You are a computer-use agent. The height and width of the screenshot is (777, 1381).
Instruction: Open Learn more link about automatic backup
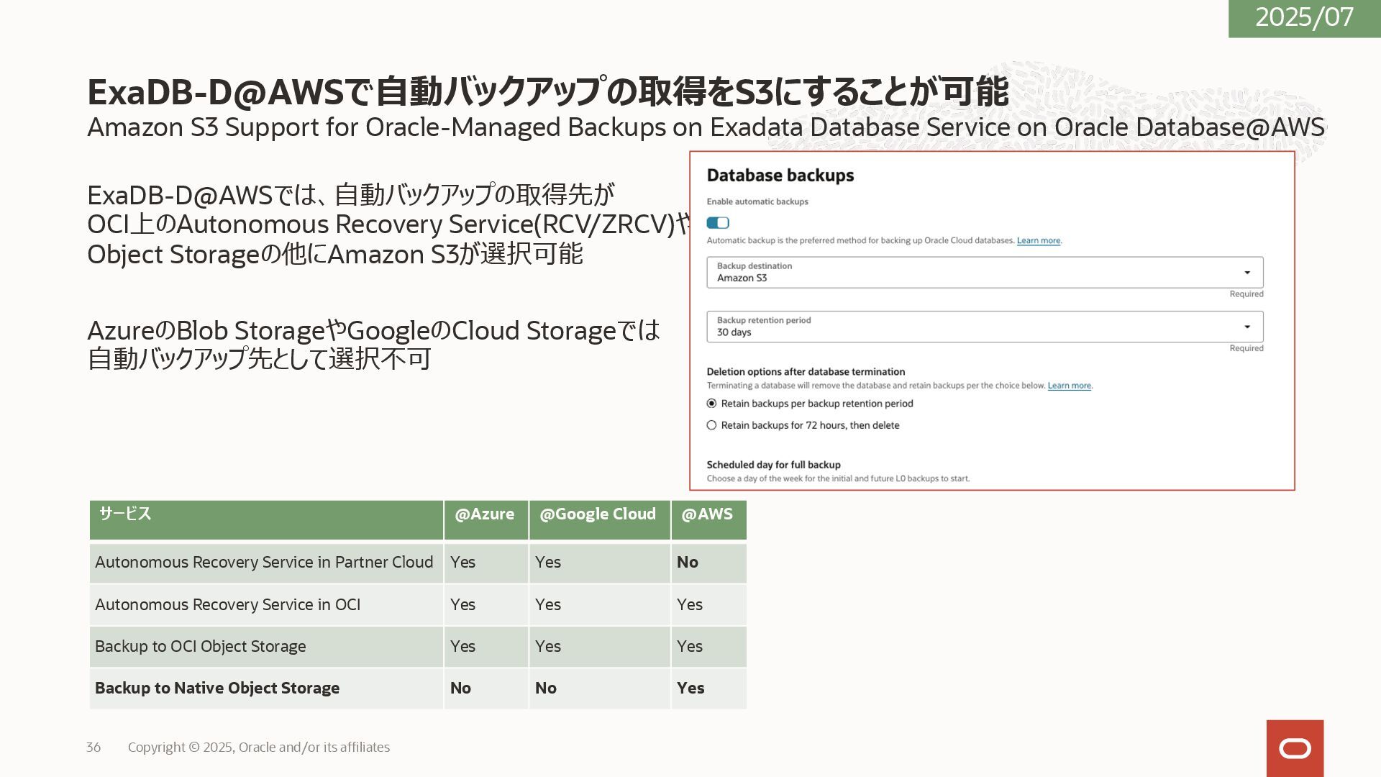1039,240
